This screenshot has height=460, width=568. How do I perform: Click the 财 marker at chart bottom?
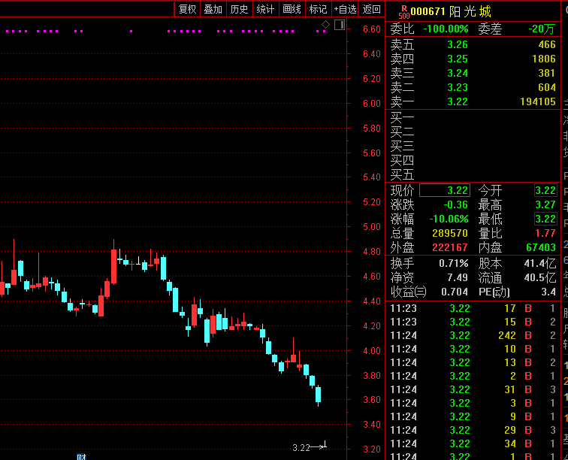tap(81, 455)
